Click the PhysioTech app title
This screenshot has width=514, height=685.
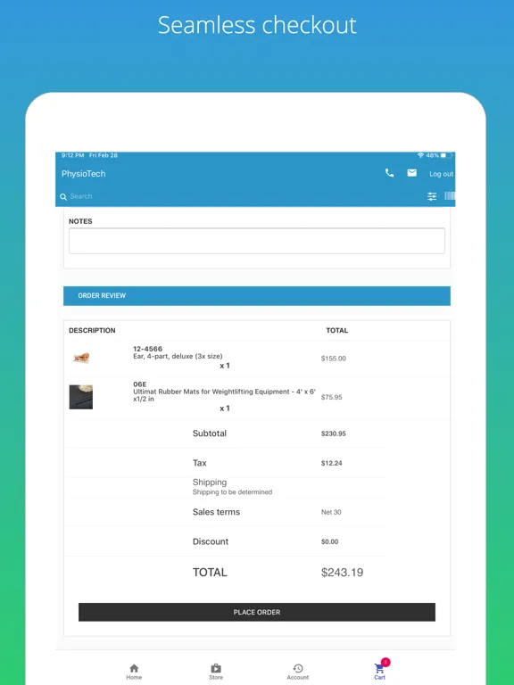pyautogui.click(x=84, y=173)
